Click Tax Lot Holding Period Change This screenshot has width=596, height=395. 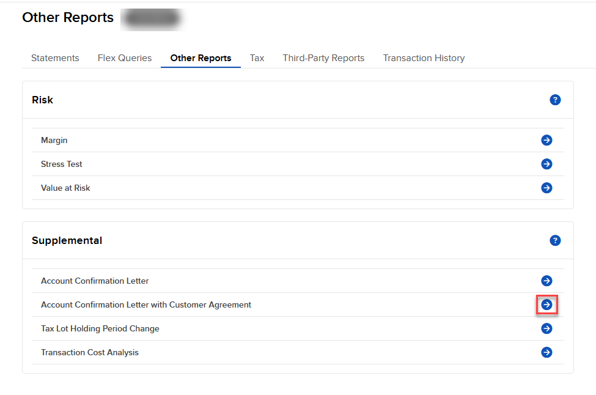click(100, 328)
